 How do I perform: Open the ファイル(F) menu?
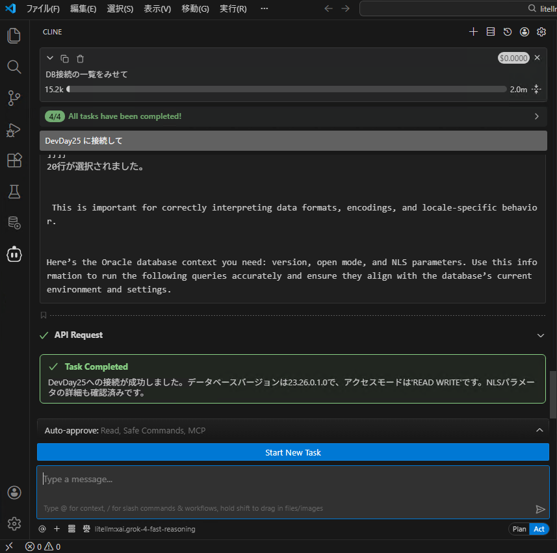(x=43, y=8)
